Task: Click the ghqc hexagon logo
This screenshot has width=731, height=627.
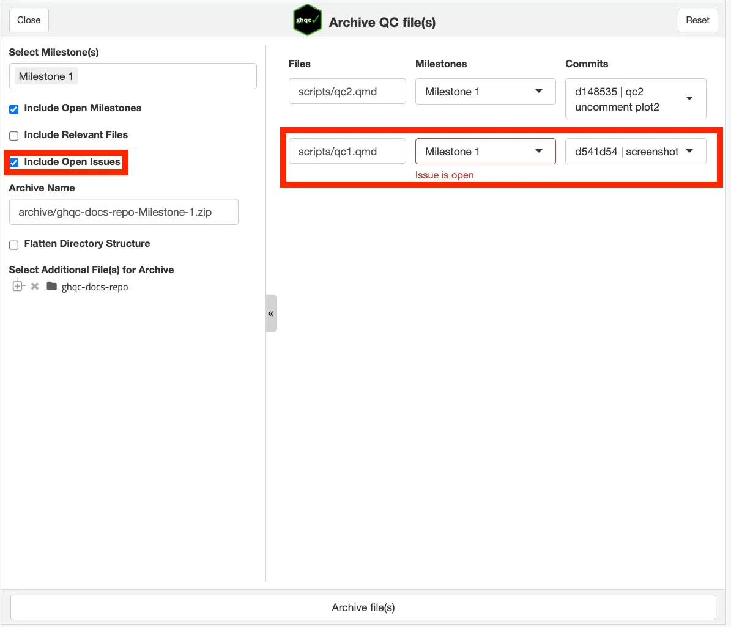Action: 307,20
